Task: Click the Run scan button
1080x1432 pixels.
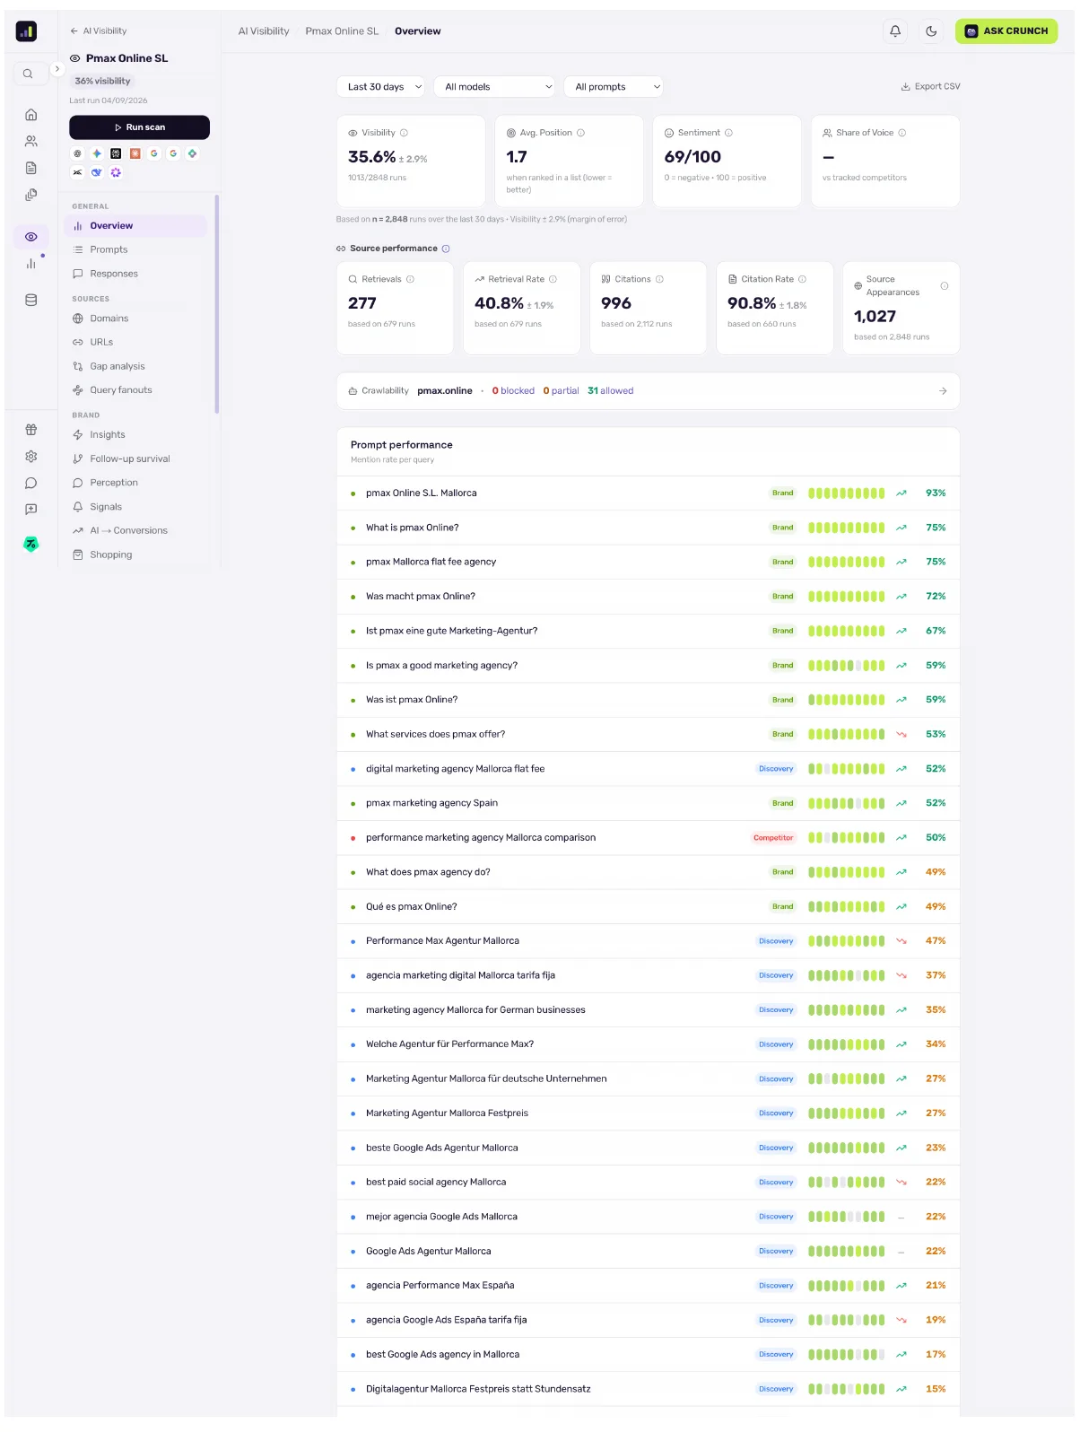Action: coord(140,127)
